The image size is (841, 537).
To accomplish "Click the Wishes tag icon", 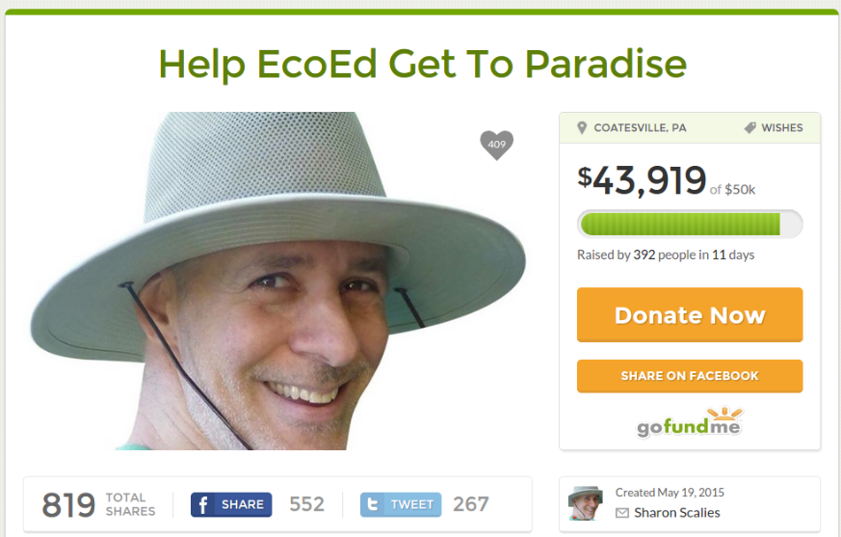I will (x=749, y=128).
